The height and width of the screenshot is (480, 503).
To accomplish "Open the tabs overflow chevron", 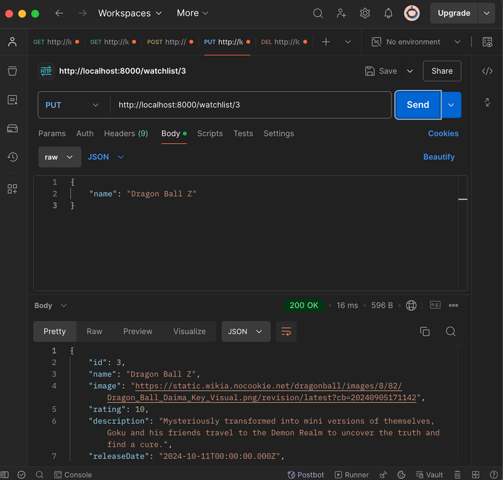I will [x=348, y=42].
